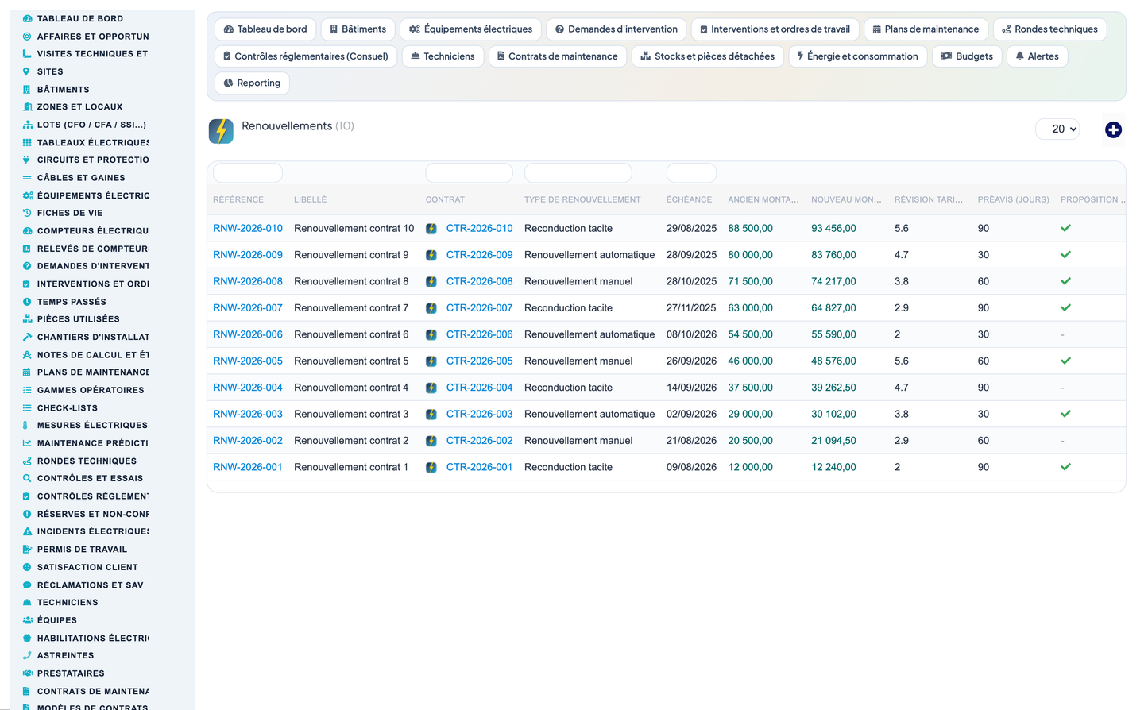Image resolution: width=1148 pixels, height=710 pixels.
Task: Follow the CTR-2026-003 contract link
Action: click(479, 414)
